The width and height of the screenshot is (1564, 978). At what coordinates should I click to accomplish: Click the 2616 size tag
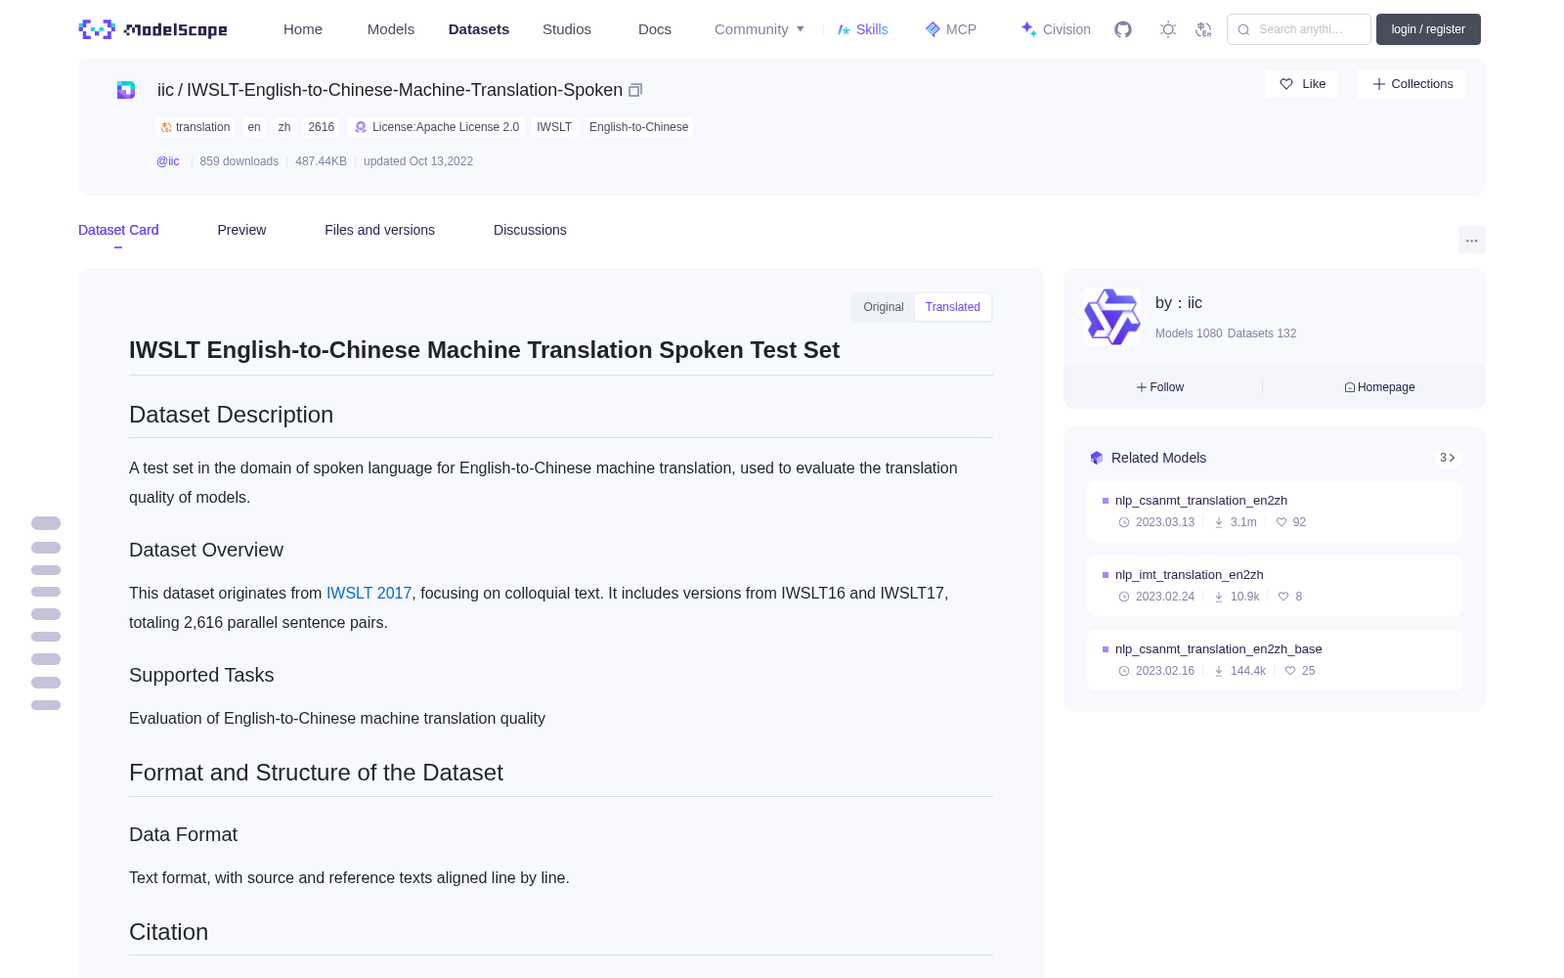pyautogui.click(x=321, y=127)
